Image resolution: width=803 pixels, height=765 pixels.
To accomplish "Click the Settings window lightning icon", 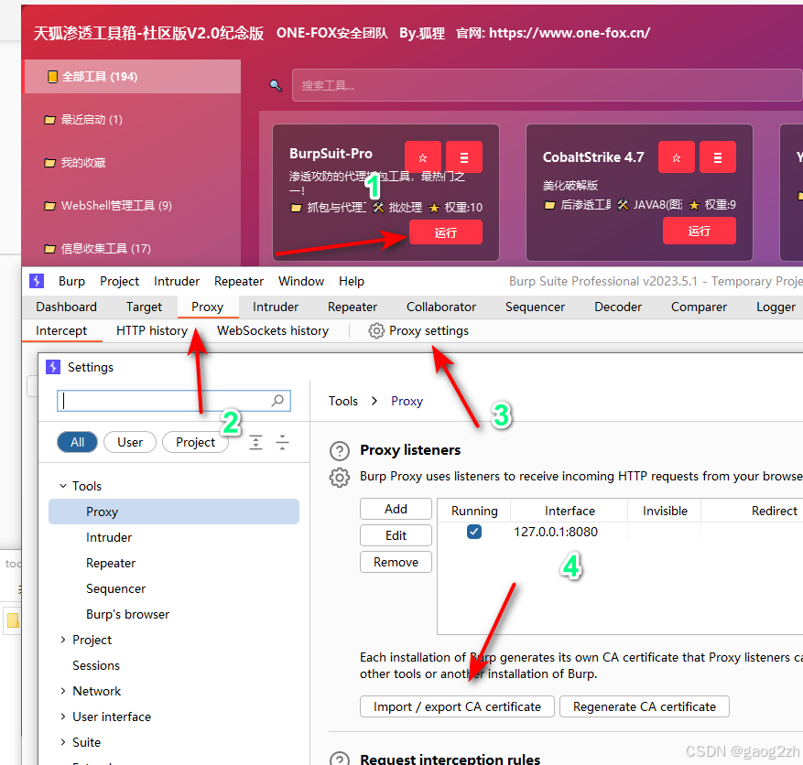I will (x=53, y=367).
